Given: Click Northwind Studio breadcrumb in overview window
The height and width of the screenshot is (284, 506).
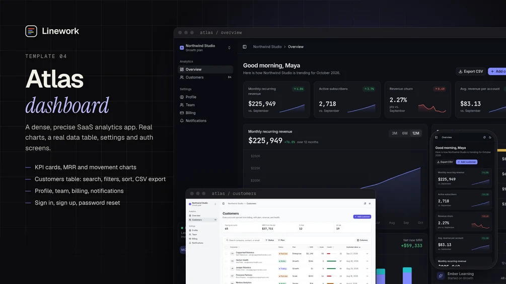Looking at the screenshot, I should tap(267, 47).
